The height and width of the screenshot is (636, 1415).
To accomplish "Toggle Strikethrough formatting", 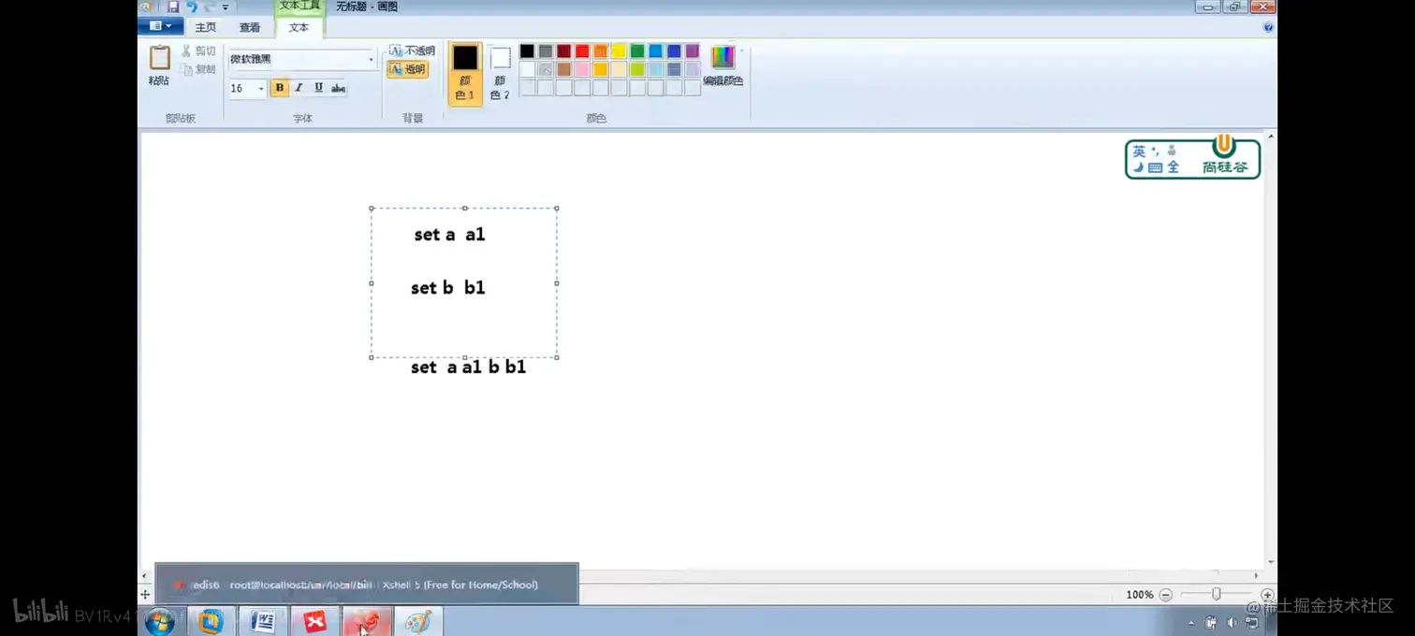I will (x=338, y=88).
